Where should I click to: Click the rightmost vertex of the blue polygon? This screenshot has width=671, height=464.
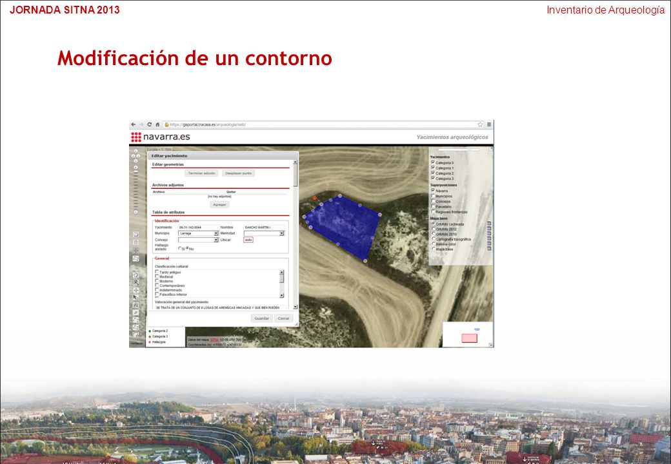(x=379, y=214)
